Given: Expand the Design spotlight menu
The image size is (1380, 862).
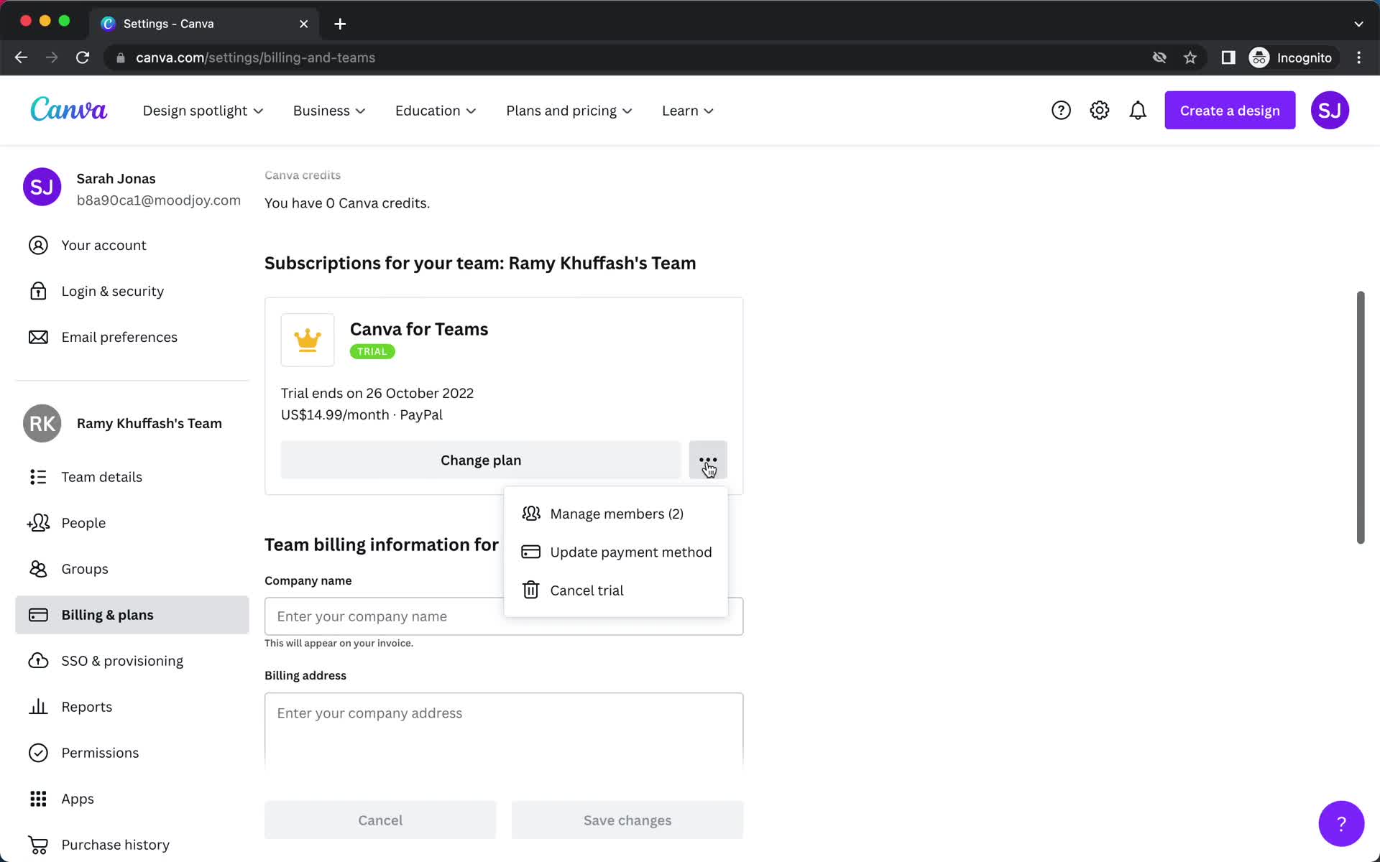Looking at the screenshot, I should 203,111.
